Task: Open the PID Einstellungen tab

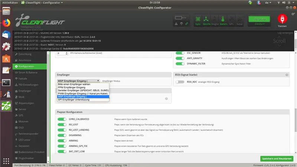Action: pyautogui.click(x=30, y=85)
